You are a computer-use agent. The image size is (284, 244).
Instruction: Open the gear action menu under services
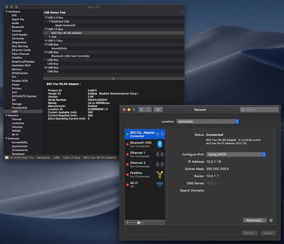click(140, 223)
